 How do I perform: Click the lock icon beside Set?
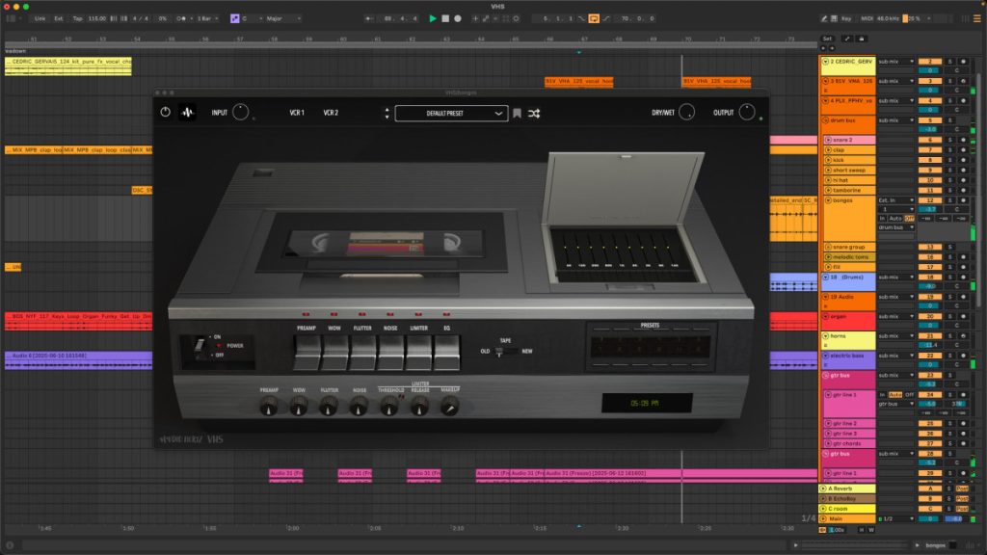coord(862,39)
